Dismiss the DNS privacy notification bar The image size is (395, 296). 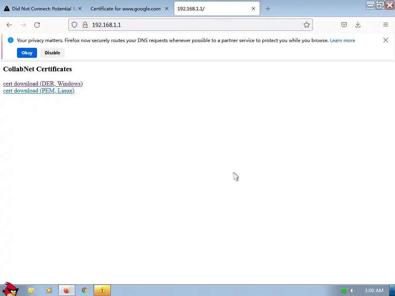(385, 40)
